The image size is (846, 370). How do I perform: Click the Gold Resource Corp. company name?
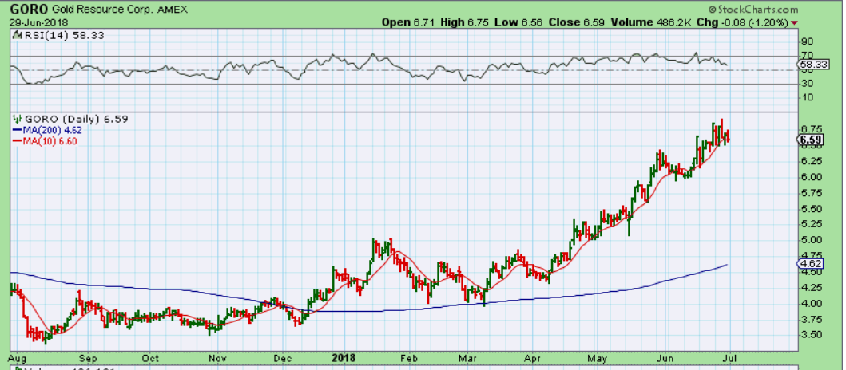(x=104, y=9)
